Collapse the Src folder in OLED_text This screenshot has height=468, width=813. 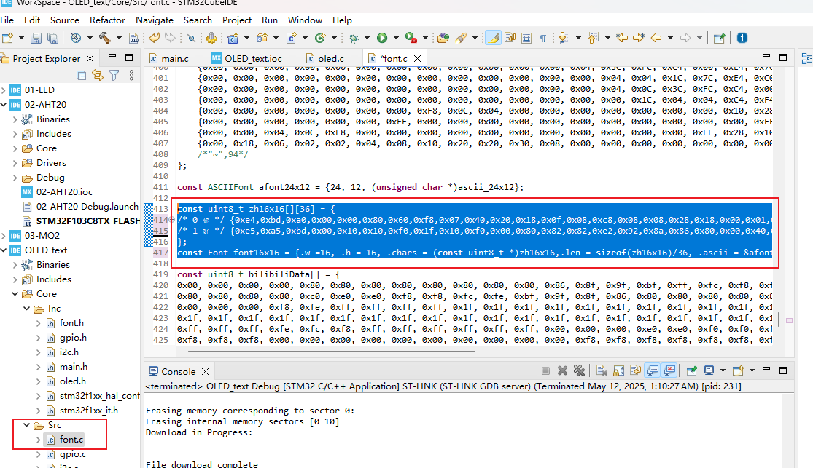[x=26, y=424]
